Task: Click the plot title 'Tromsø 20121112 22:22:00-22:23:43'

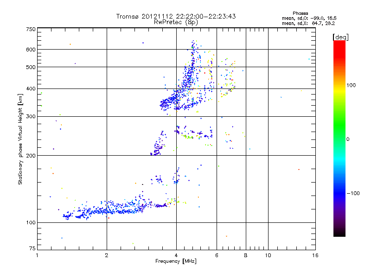Action: tap(176, 16)
